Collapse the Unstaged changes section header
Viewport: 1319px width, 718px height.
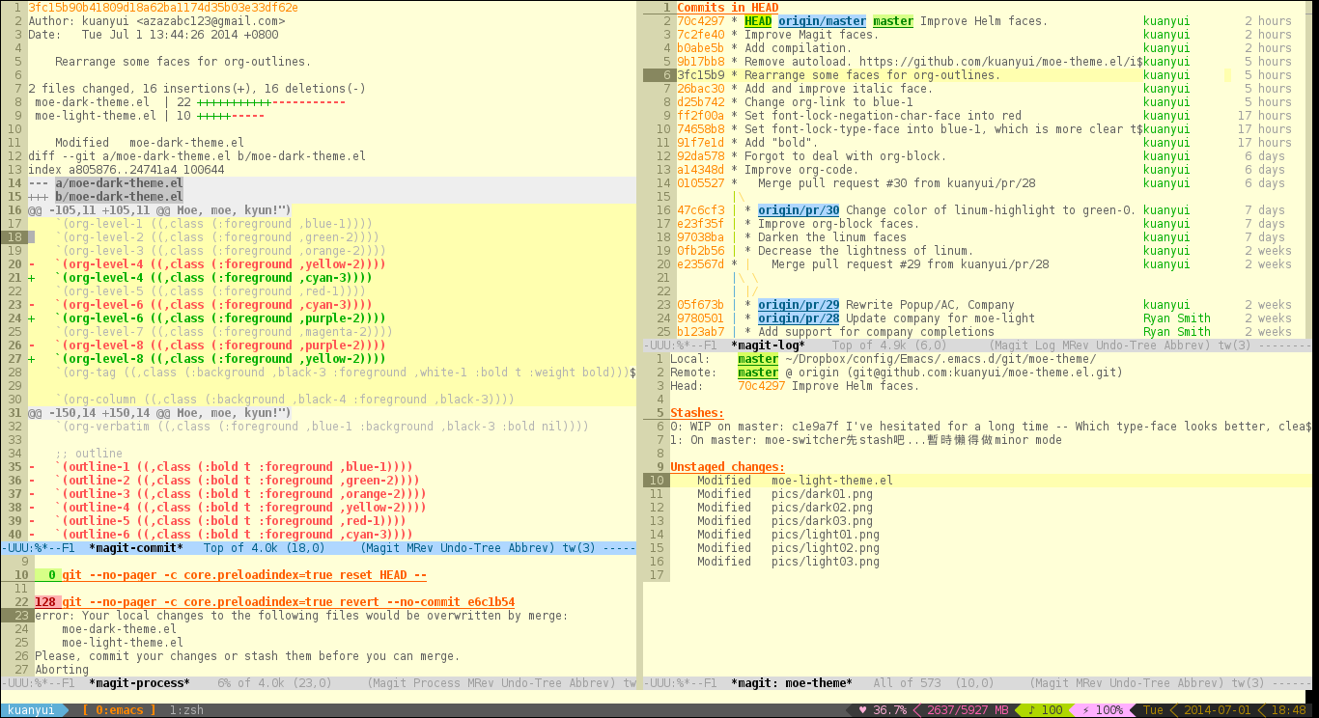pyautogui.click(x=727, y=467)
